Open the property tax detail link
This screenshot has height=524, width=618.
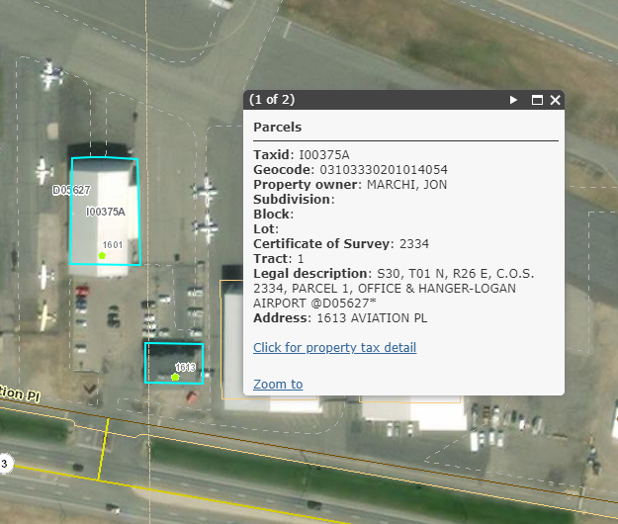(x=334, y=347)
